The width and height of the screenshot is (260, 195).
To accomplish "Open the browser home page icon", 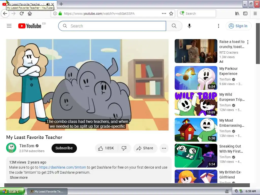I will coord(30,13).
